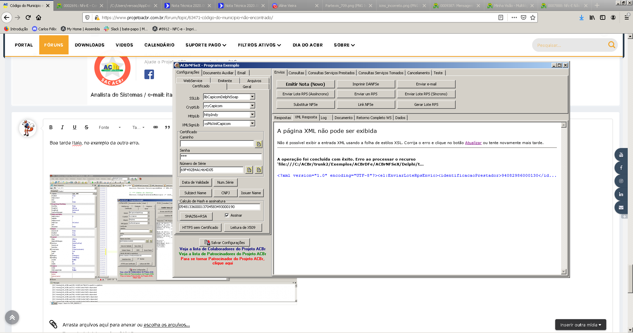633x333 pixels.
Task: Open the Ta... size dropdown
Action: [x=138, y=127]
